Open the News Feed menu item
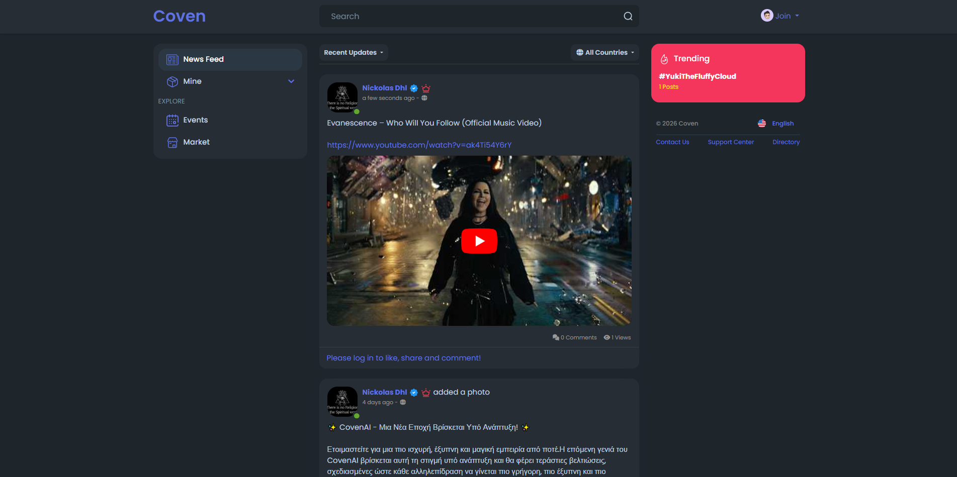This screenshot has width=957, height=477. [230, 59]
